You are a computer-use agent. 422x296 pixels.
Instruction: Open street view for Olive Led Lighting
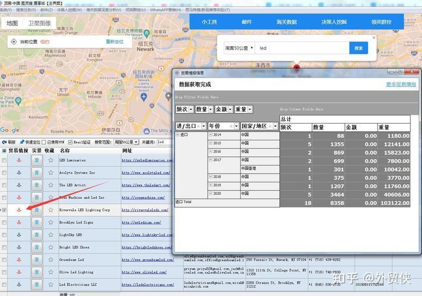[37, 272]
